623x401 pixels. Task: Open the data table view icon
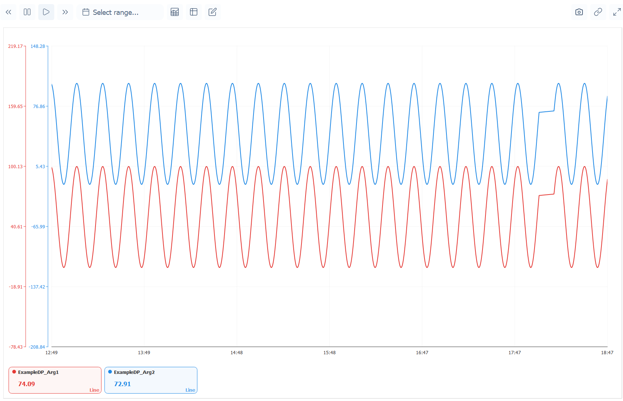tap(175, 12)
